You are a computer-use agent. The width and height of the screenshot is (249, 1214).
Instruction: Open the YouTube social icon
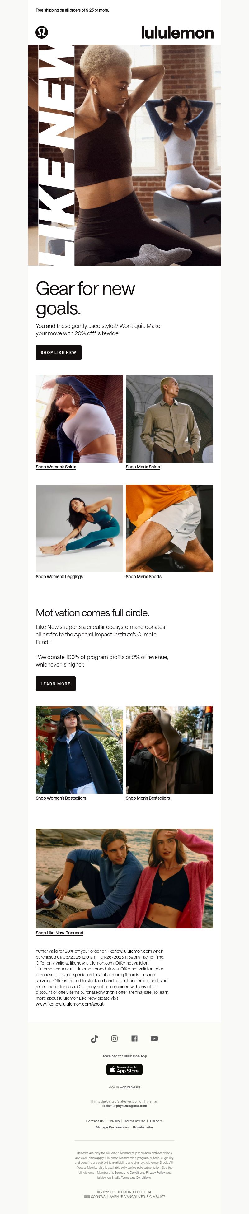click(154, 1038)
